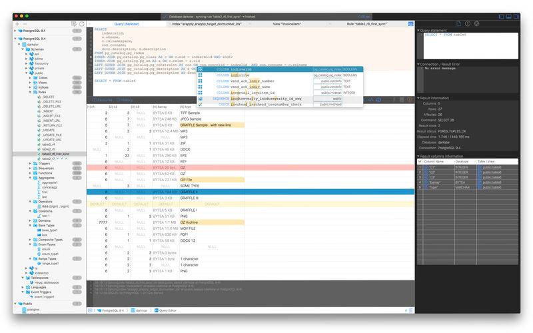Toggle the bottom panel layout icon
533x333 pixels.
(509, 16)
